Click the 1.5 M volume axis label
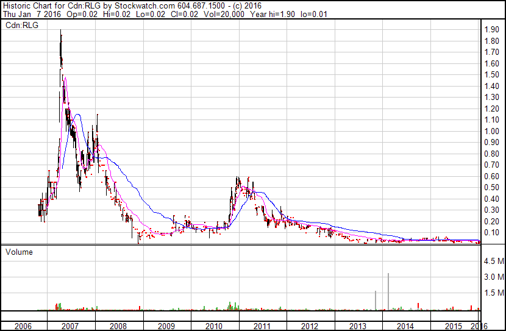 click(494, 293)
